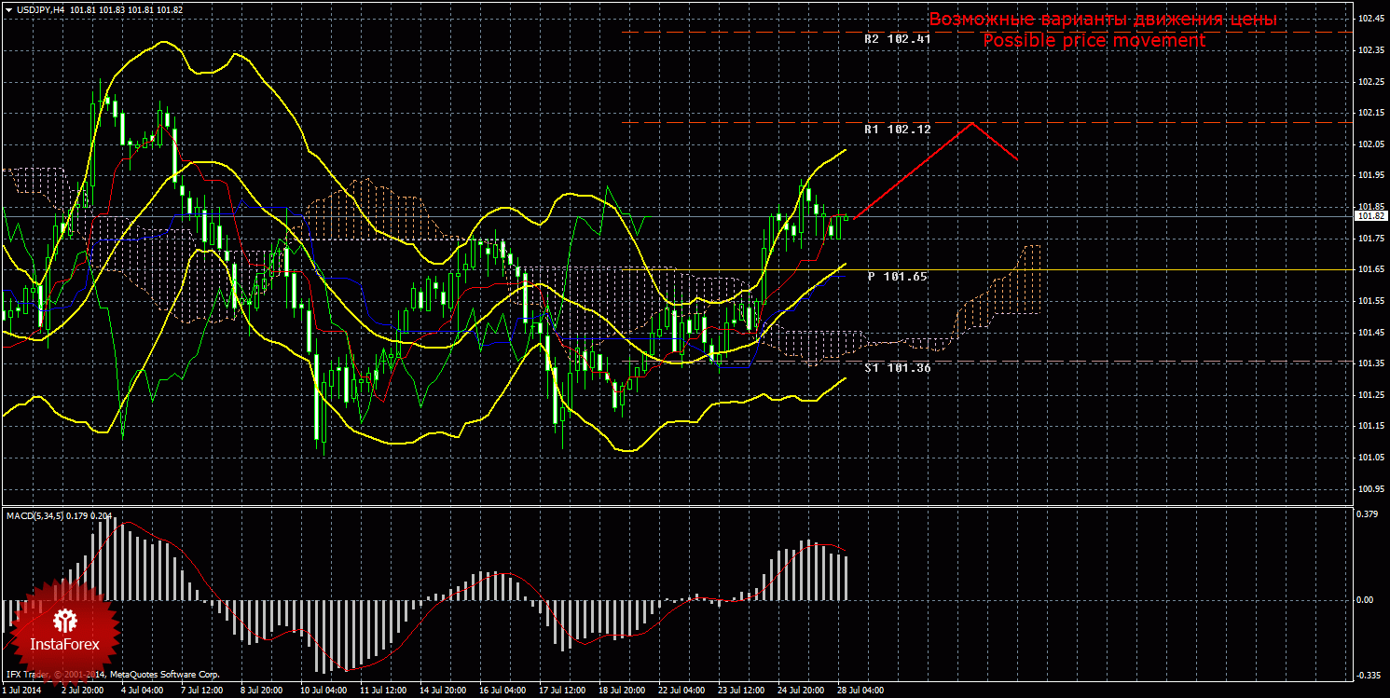Viewport: 1390px width, 698px height.
Task: Click the InstaForex logo badge
Action: pyautogui.click(x=64, y=630)
